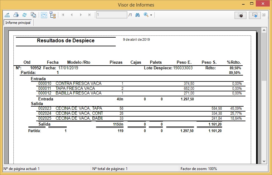This screenshot has width=272, height=175.
Task: Click the vertical scrollbar down arrow
Action: tap(264, 161)
